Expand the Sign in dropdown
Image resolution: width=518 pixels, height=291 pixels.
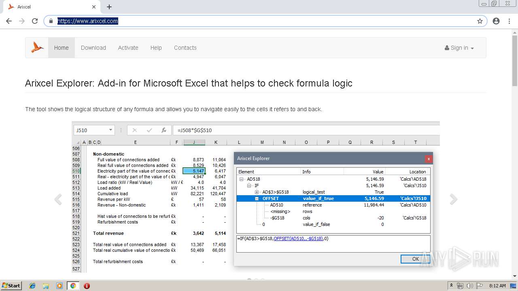[x=459, y=48]
